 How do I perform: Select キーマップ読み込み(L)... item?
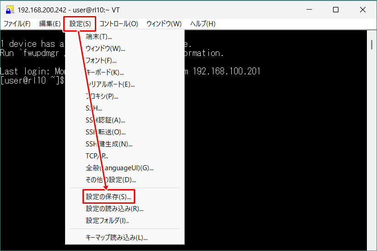point(116,238)
